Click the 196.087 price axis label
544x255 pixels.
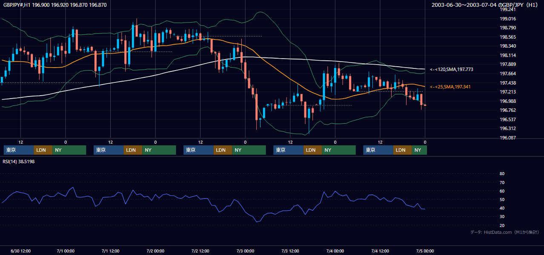point(508,138)
